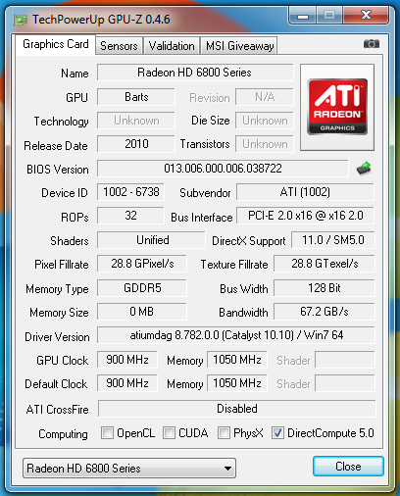
Task: Select the Graphics Card tab
Action: [56, 44]
